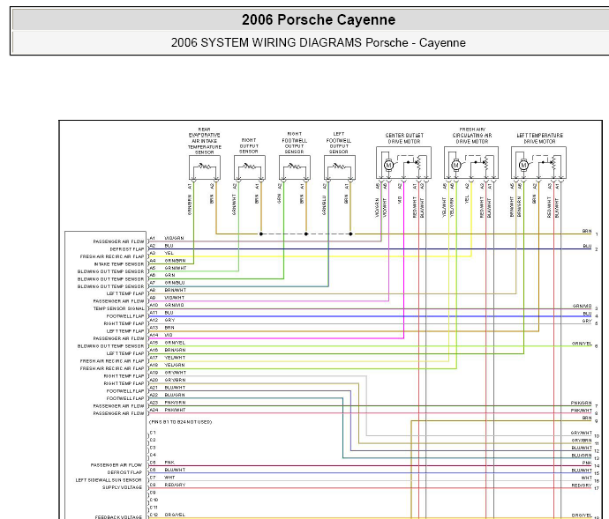The width and height of the screenshot is (609, 519).
Task: Select pin C7 WHT label
Action: pos(162,478)
